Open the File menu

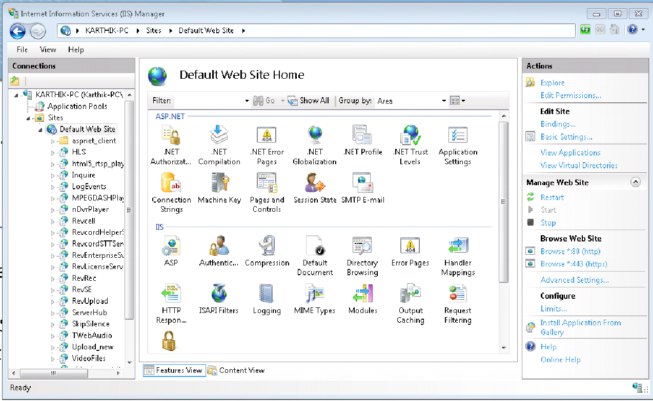point(22,50)
